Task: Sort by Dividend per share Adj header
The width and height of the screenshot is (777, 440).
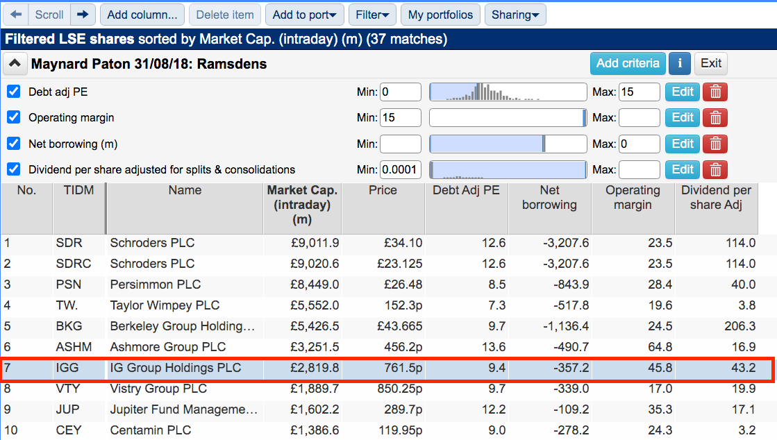Action: pyautogui.click(x=716, y=208)
